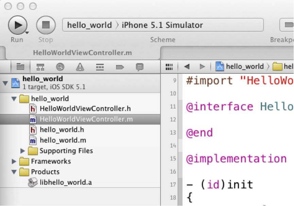Toggle the Breakpoints button

coord(287,25)
